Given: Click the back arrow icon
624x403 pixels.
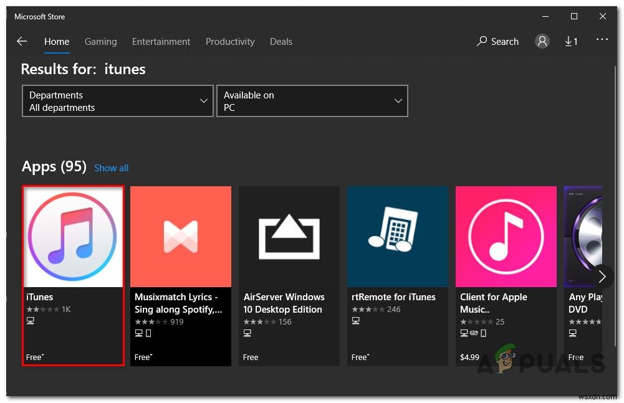Looking at the screenshot, I should pyautogui.click(x=22, y=42).
